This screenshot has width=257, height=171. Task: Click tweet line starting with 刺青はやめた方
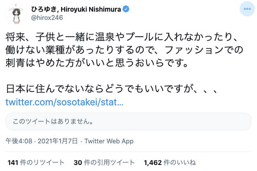(x=97, y=63)
